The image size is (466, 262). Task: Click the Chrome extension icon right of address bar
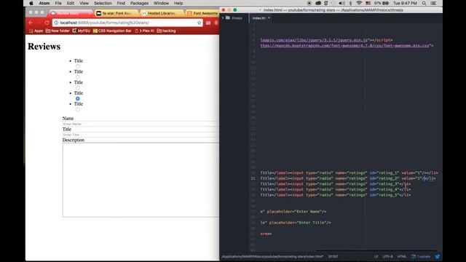208,23
